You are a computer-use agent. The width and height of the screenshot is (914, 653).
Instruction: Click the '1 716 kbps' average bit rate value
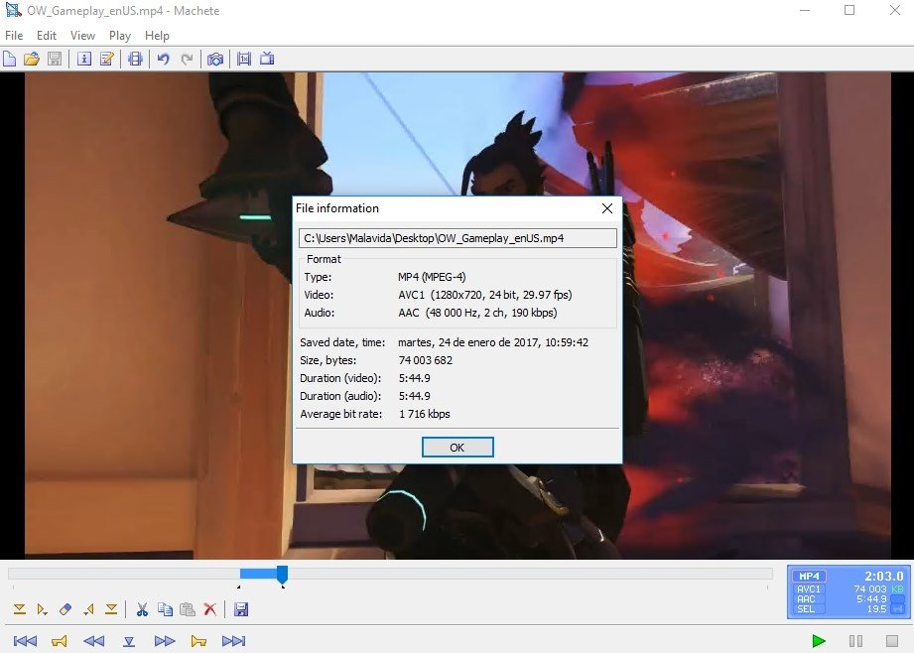click(x=425, y=414)
